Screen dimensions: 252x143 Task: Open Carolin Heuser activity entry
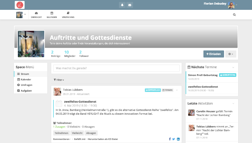[212, 115]
